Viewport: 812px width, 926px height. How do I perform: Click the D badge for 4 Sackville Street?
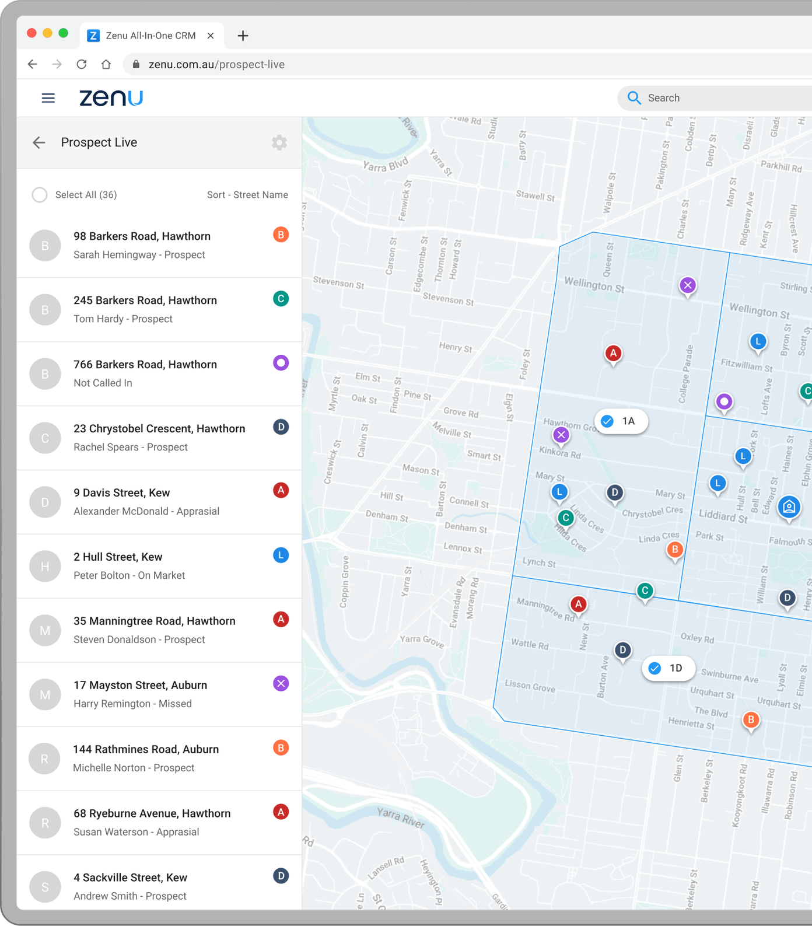pos(281,876)
